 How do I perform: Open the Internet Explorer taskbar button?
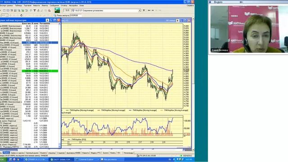[x=86, y=159]
